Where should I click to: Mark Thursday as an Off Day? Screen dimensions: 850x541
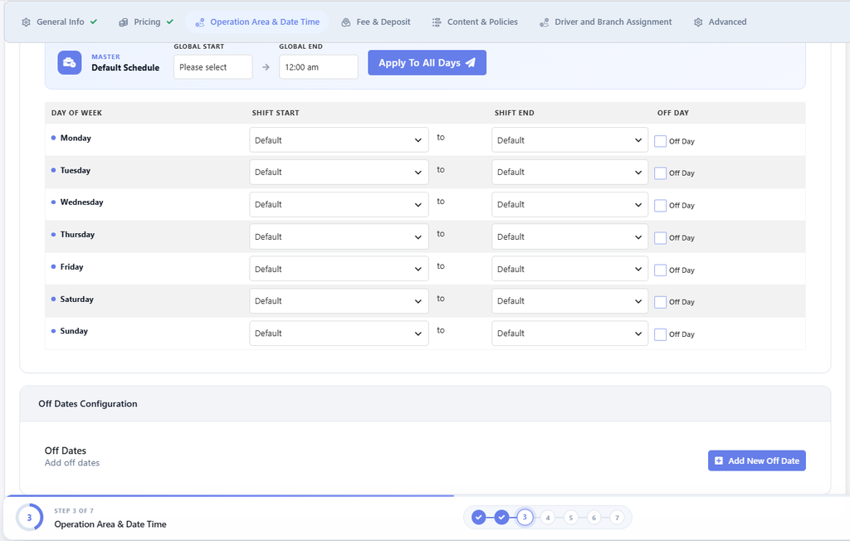[x=660, y=238]
